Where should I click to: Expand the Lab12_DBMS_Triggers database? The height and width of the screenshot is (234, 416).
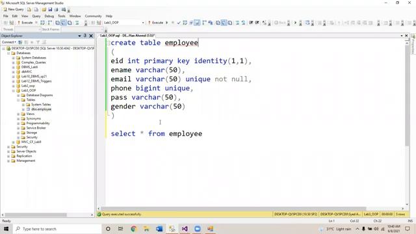pos(13,81)
